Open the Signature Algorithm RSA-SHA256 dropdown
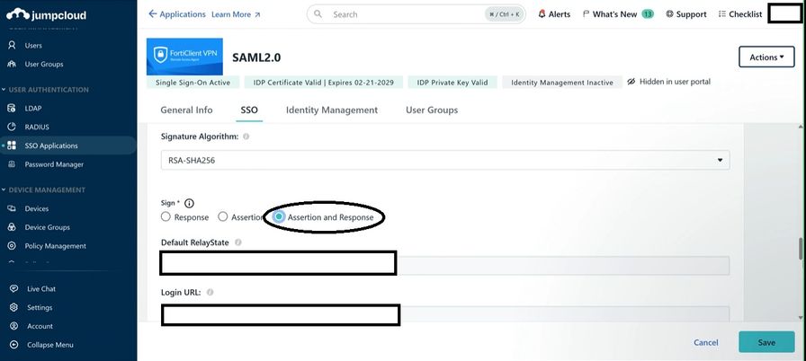 445,160
